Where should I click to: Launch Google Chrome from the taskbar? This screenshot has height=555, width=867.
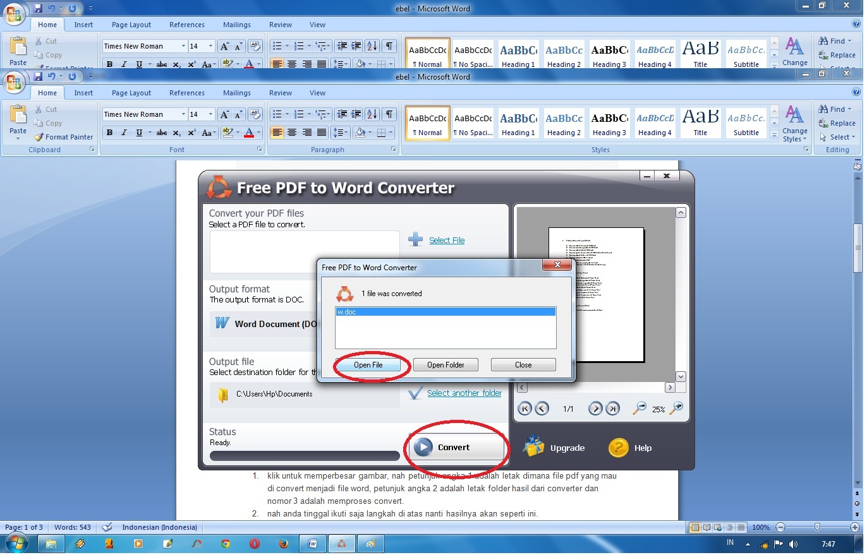pos(226,544)
